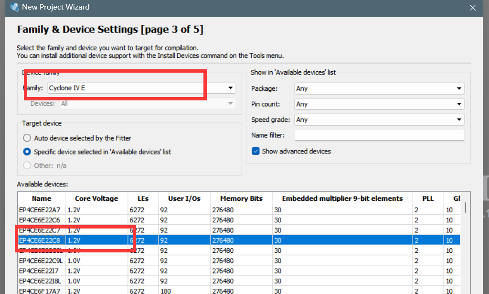Select device row EP4CE6E22I7
Viewport: 489px width, 294px height.
point(239,271)
